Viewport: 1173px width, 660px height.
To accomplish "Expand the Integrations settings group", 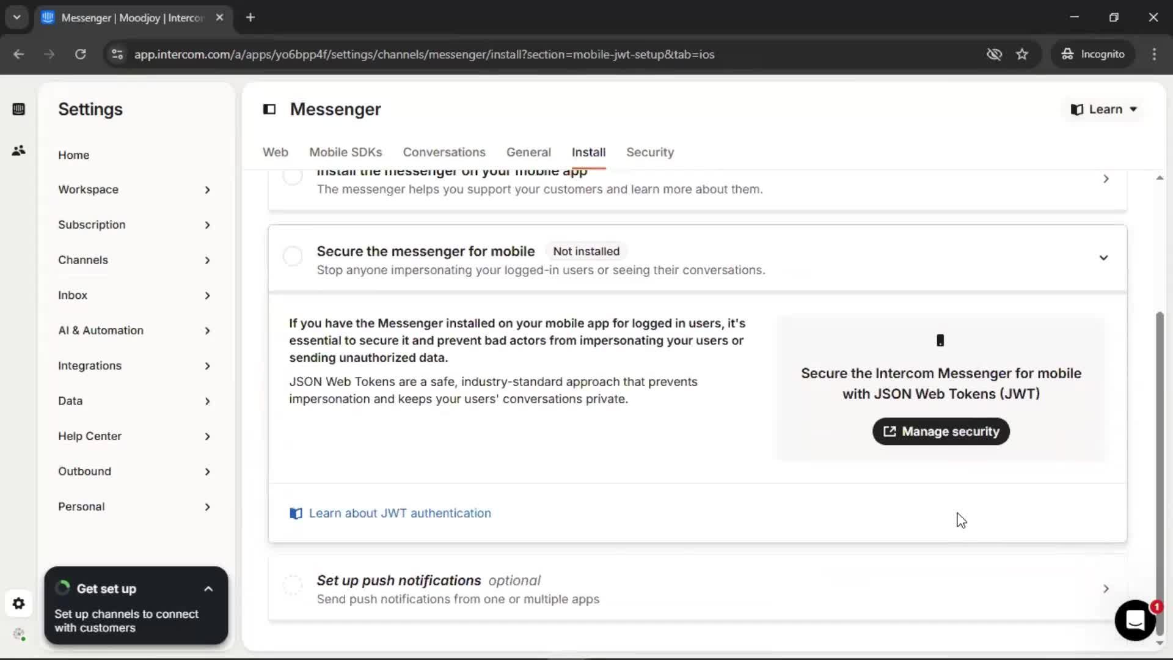I will click(x=134, y=366).
